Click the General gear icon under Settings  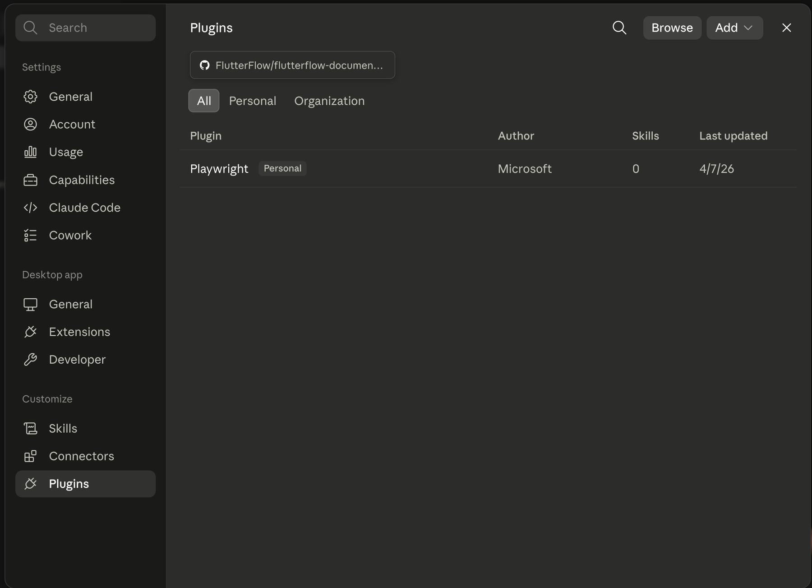pyautogui.click(x=30, y=97)
